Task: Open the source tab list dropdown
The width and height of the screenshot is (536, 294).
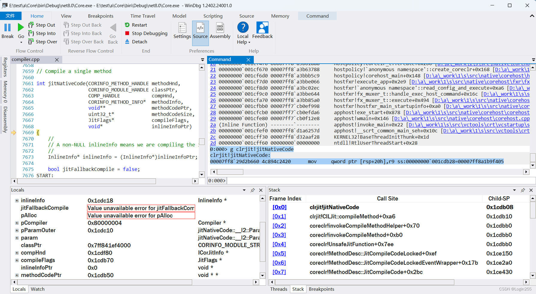Action: point(203,60)
